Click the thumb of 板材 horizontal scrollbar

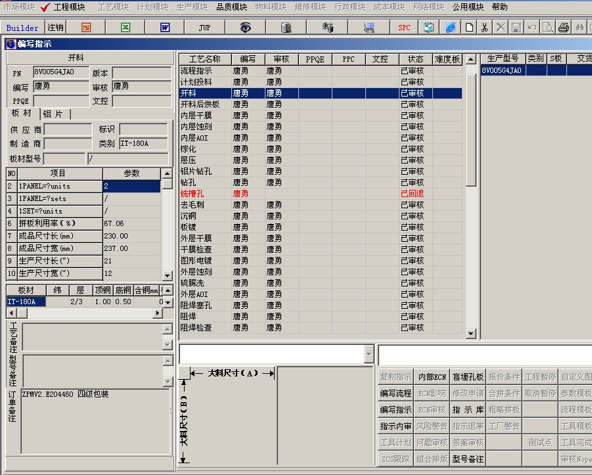[22, 313]
